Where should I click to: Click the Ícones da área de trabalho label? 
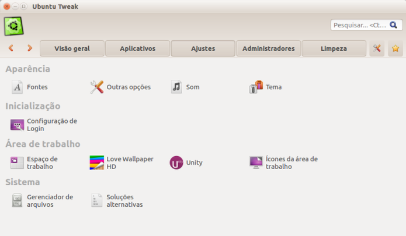click(x=292, y=163)
